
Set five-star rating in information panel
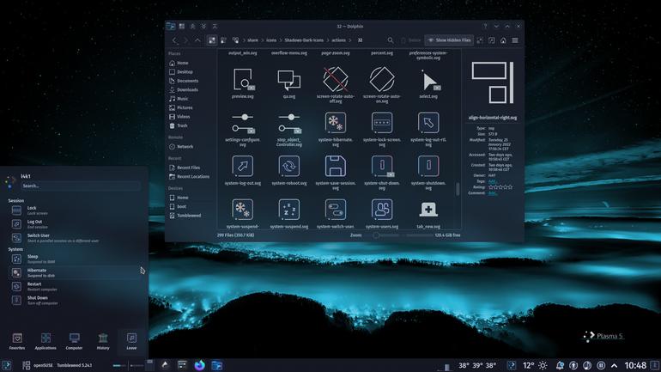[510, 186]
